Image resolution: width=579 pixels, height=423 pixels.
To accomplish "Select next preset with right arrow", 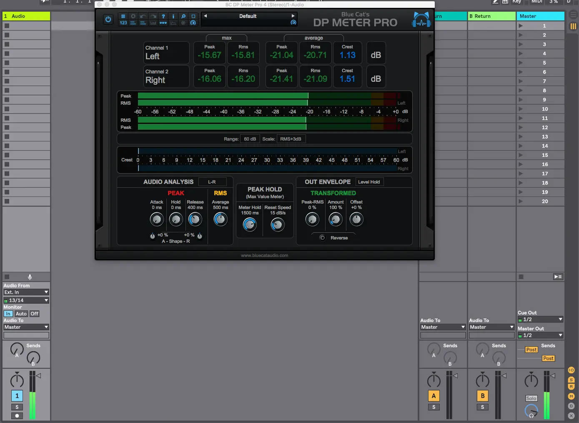I will (x=293, y=16).
